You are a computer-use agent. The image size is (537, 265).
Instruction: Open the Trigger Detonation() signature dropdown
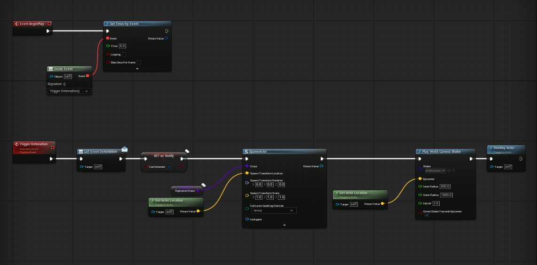click(70, 91)
